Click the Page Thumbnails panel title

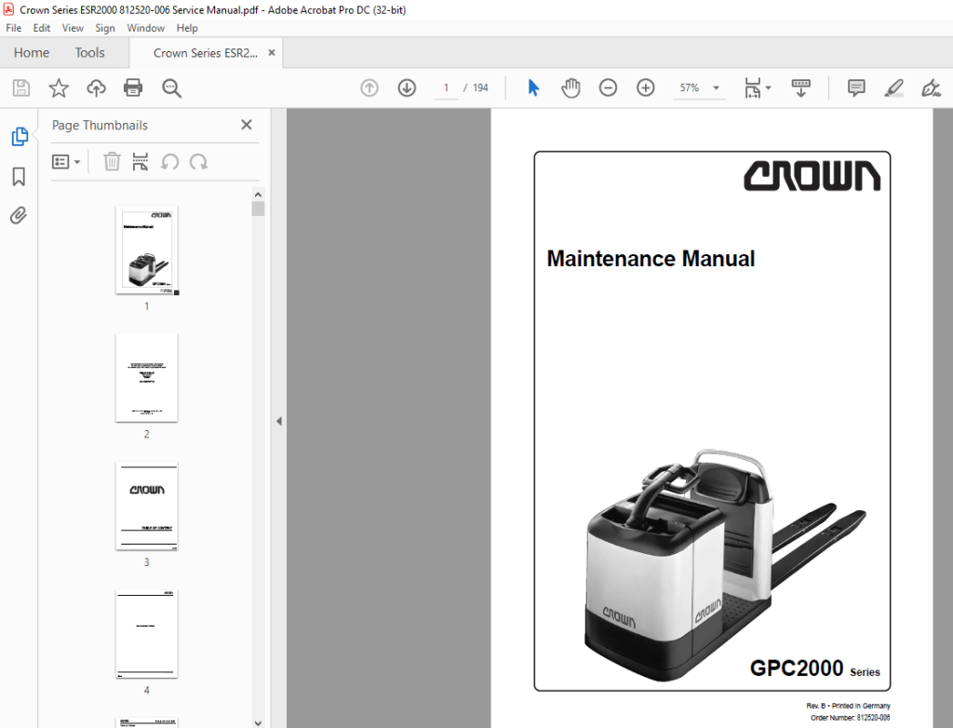coord(100,126)
